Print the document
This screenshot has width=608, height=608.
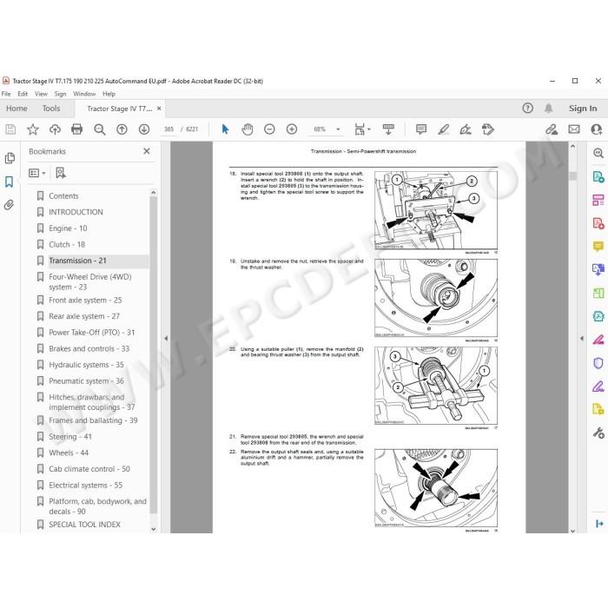76,129
